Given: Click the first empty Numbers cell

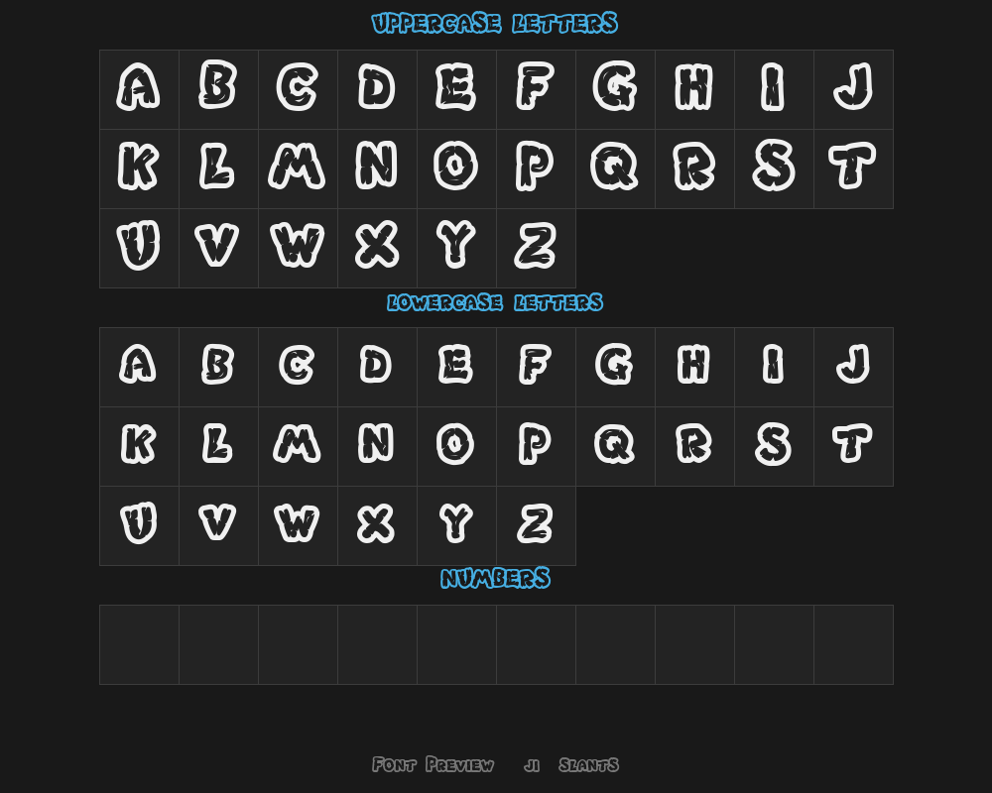Looking at the screenshot, I should 139,644.
